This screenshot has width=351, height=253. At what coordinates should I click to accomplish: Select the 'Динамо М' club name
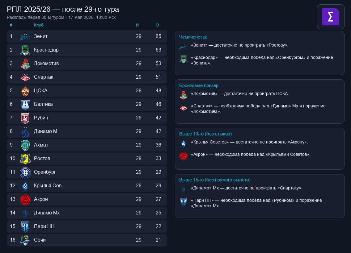(45, 131)
